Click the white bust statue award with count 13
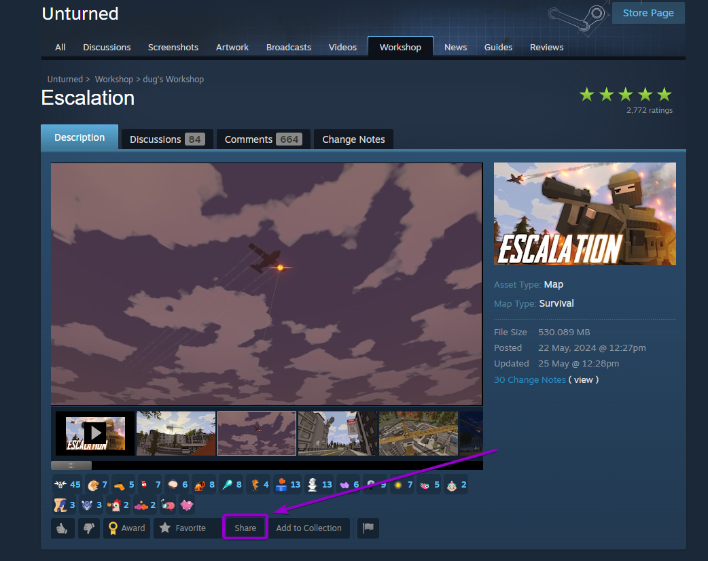Image resolution: width=708 pixels, height=561 pixels. tap(319, 485)
